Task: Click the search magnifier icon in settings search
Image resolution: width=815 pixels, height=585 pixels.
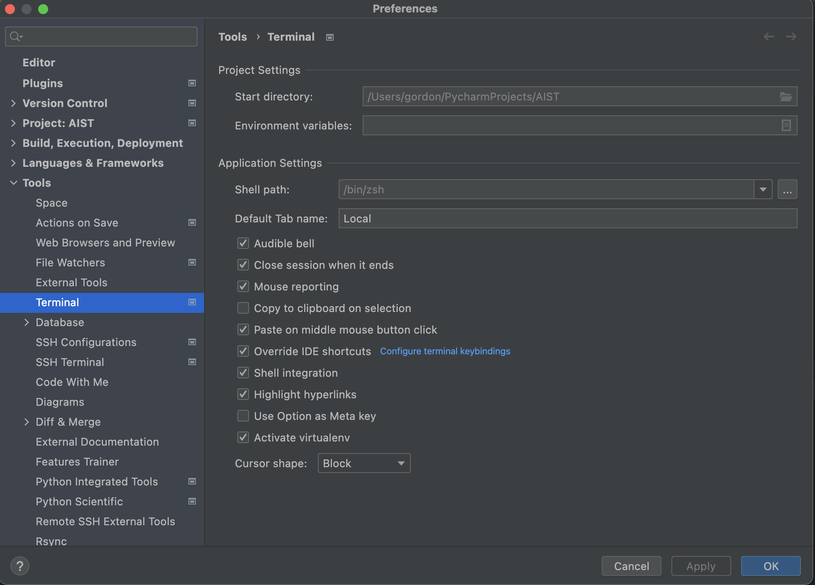Action: (15, 37)
